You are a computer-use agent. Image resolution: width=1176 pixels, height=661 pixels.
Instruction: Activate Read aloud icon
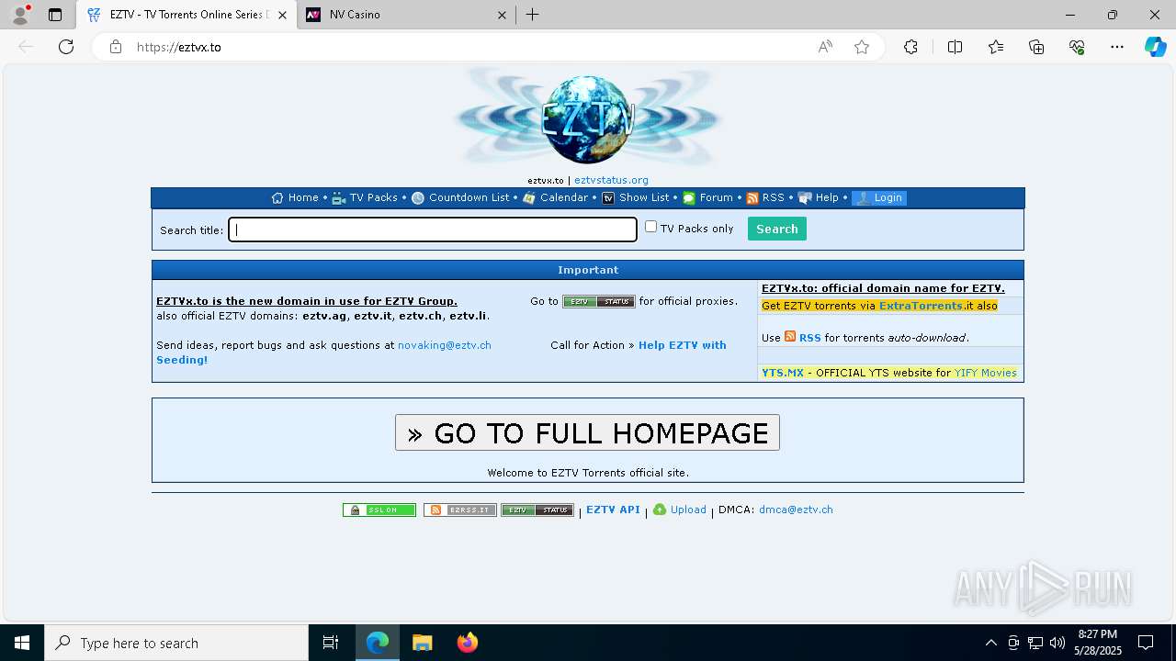pos(825,47)
